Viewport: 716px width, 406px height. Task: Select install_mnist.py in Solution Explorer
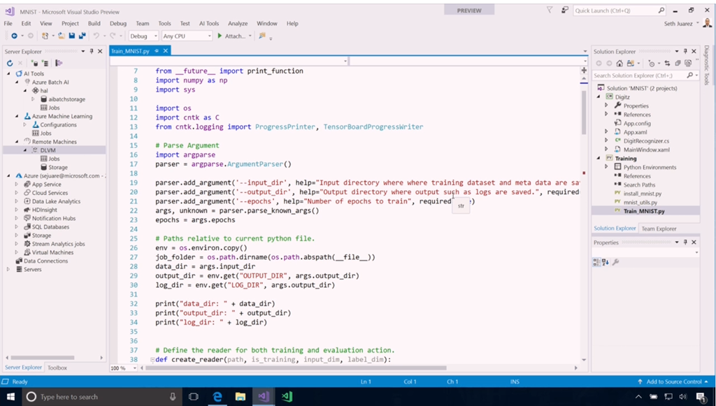pos(642,194)
